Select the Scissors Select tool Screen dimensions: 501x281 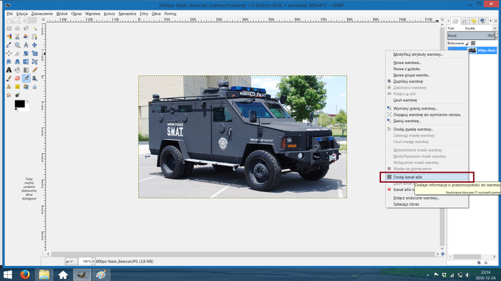pyautogui.click(x=17, y=37)
